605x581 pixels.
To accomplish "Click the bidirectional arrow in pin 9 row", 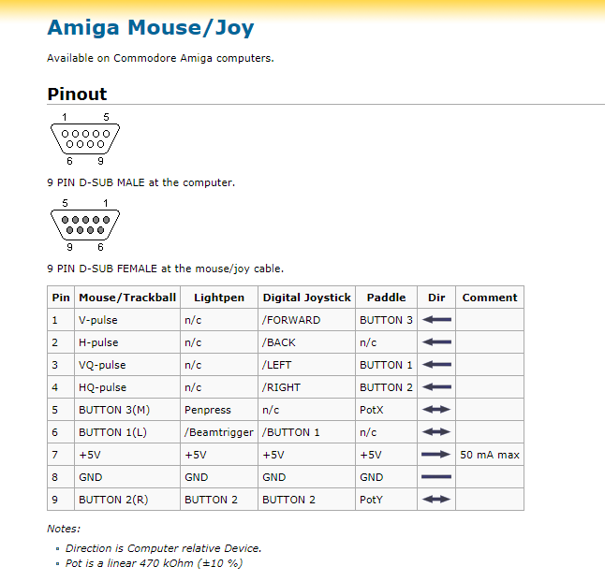I will pyautogui.click(x=436, y=500).
